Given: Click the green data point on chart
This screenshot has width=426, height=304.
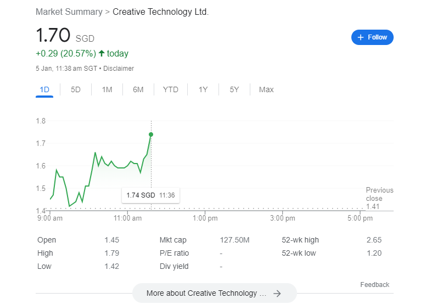Looking at the screenshot, I should (151, 134).
